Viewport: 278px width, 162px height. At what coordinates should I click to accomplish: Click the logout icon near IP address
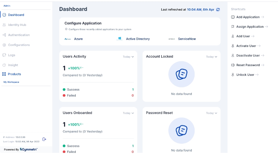click(44, 139)
